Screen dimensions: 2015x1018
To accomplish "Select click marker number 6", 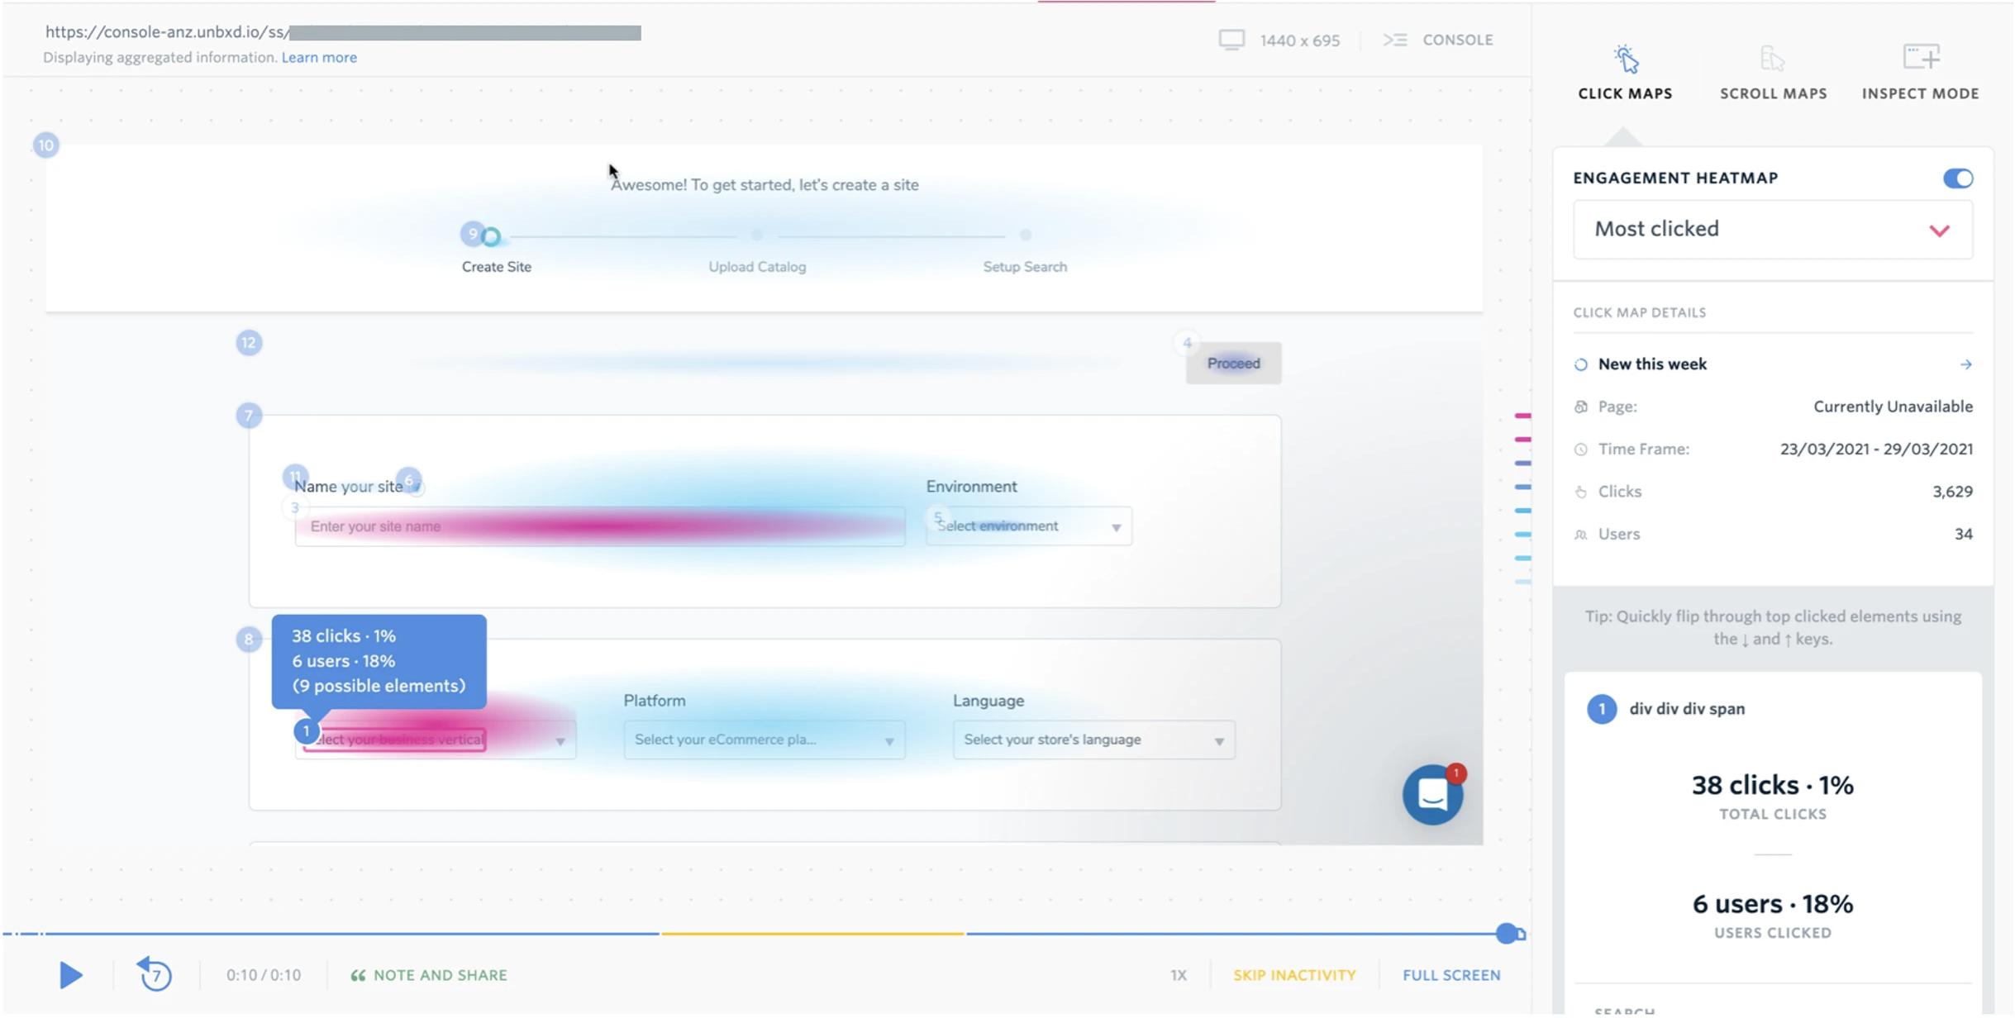I will pyautogui.click(x=408, y=480).
